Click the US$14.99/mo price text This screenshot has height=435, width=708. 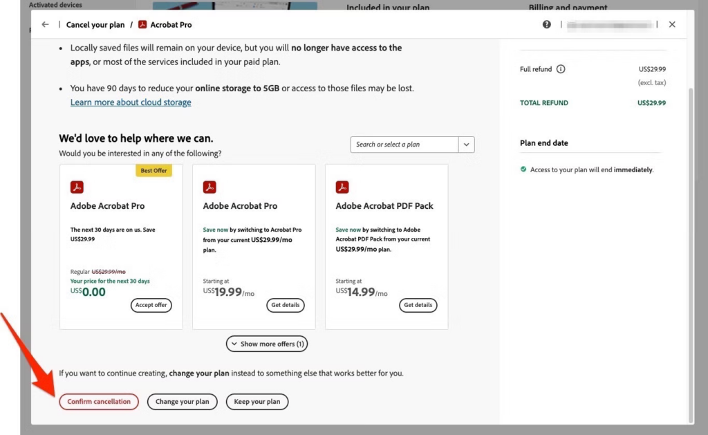coord(361,292)
